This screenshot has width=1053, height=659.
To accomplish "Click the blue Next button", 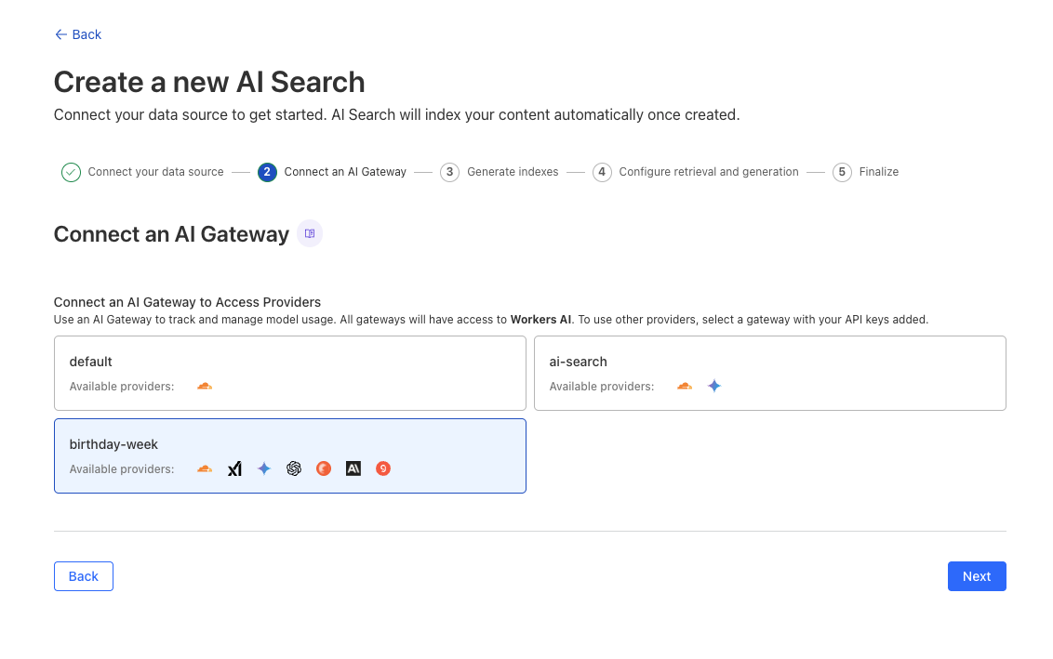I will click(977, 576).
